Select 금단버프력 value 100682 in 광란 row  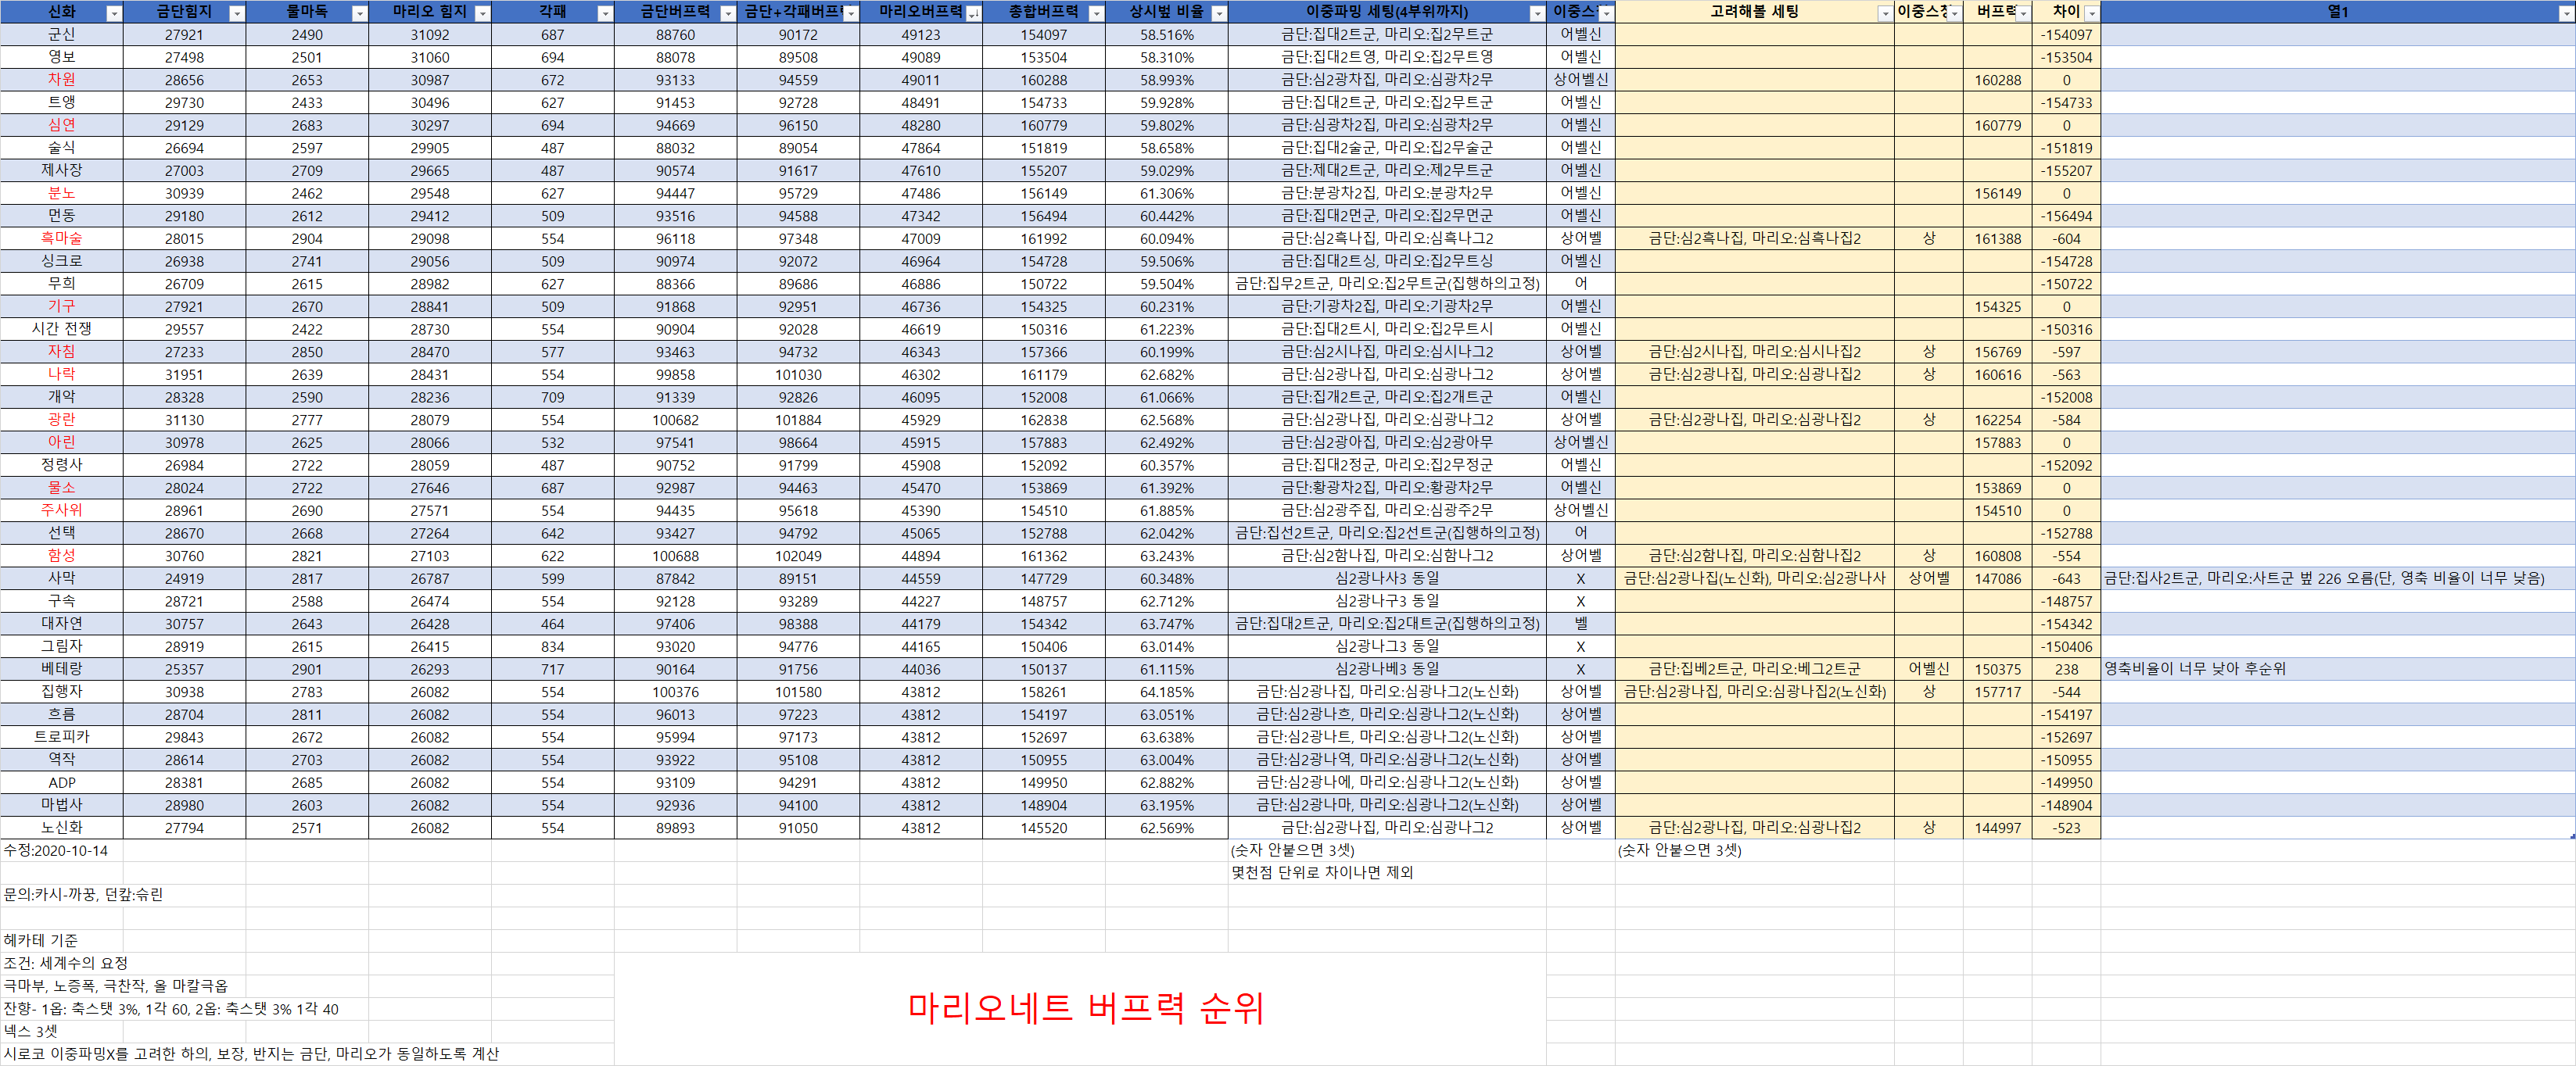coord(675,420)
